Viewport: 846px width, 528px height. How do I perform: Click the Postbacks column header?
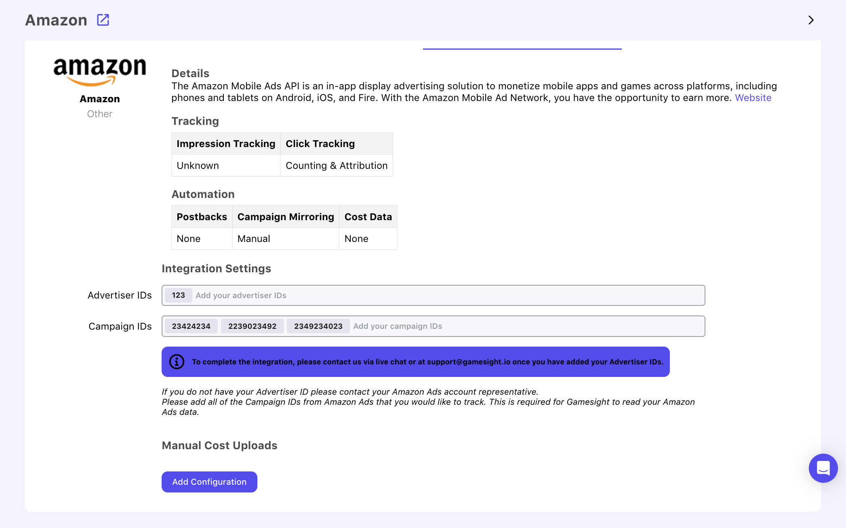pyautogui.click(x=202, y=217)
